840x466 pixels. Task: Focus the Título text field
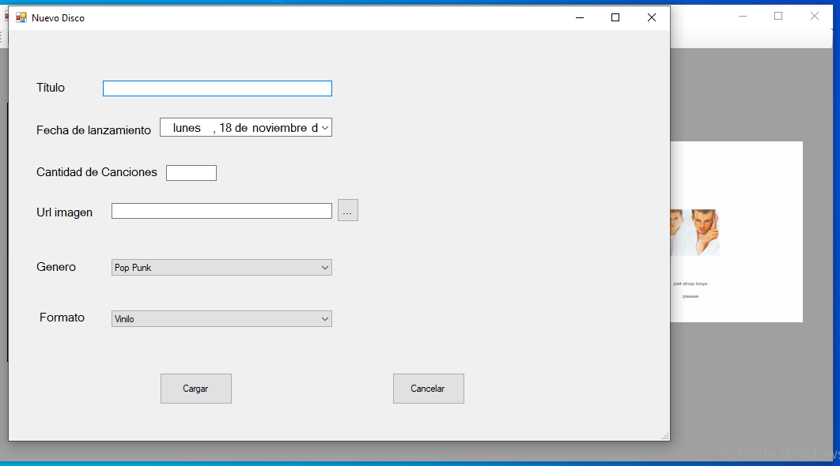coord(217,88)
